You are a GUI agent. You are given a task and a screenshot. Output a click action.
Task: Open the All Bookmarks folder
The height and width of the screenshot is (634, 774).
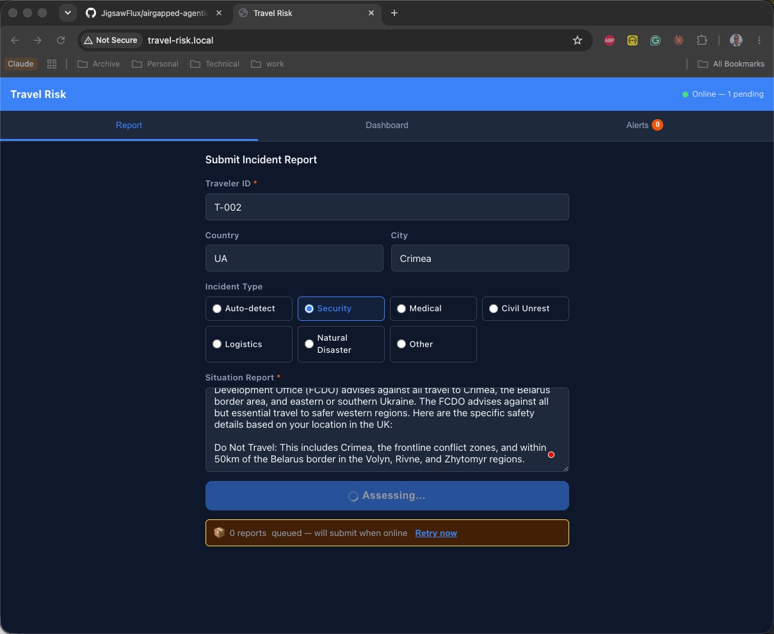[x=731, y=64]
